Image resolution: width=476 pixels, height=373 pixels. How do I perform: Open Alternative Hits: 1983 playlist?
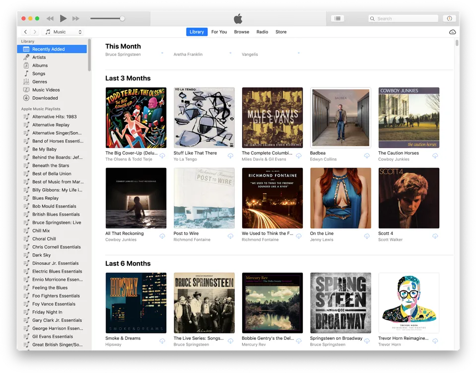(52, 117)
